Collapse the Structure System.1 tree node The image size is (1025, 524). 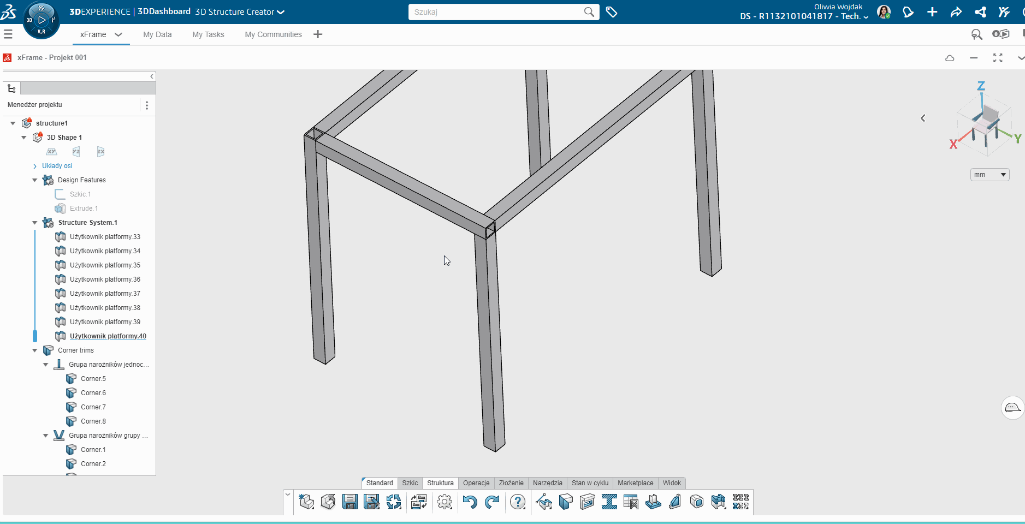pyautogui.click(x=35, y=223)
